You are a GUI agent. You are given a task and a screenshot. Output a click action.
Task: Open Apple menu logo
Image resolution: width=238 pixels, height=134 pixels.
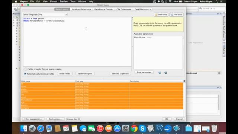click(16, 1)
